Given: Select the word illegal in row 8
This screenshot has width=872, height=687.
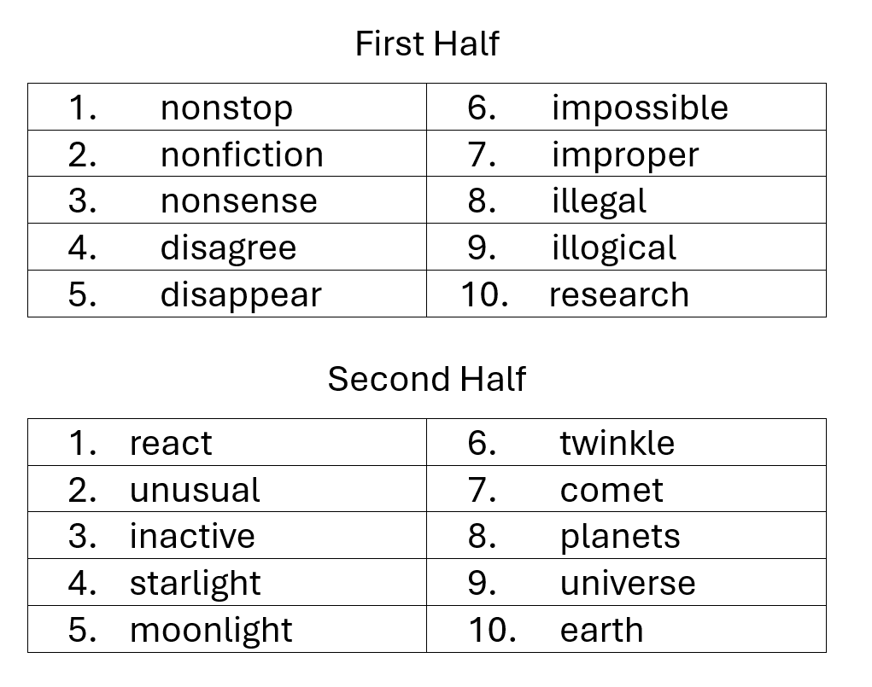Looking at the screenshot, I should pos(600,201).
